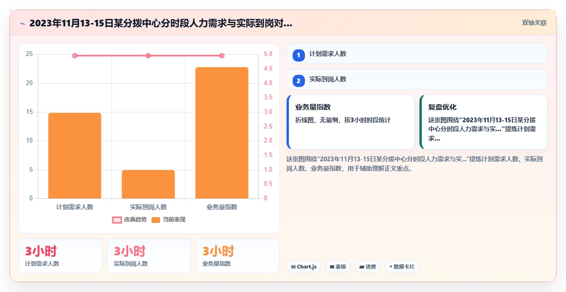Click the 3小时 实际到岗人数 stat card
Viewport: 566px width, 292px height.
pyautogui.click(x=149, y=256)
